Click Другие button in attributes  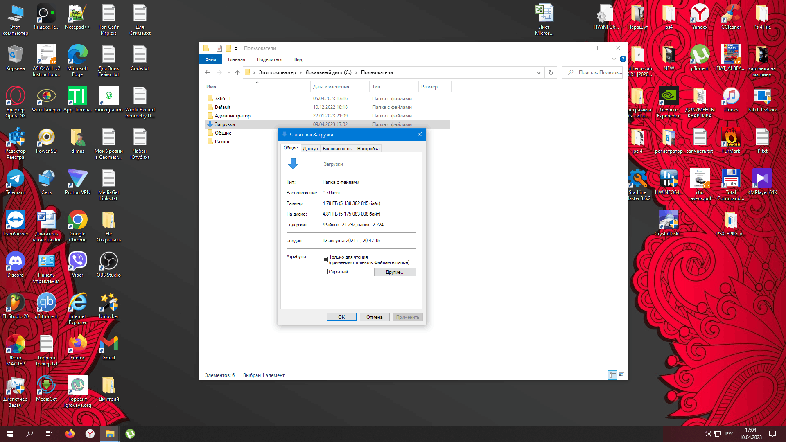coord(395,272)
